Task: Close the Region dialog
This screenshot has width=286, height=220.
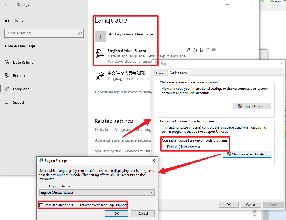Action: [281, 63]
